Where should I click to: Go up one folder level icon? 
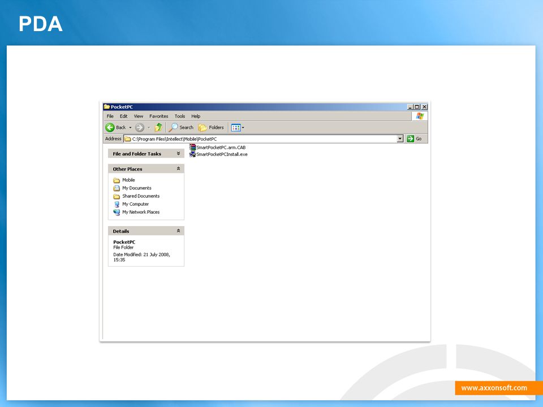coord(158,127)
